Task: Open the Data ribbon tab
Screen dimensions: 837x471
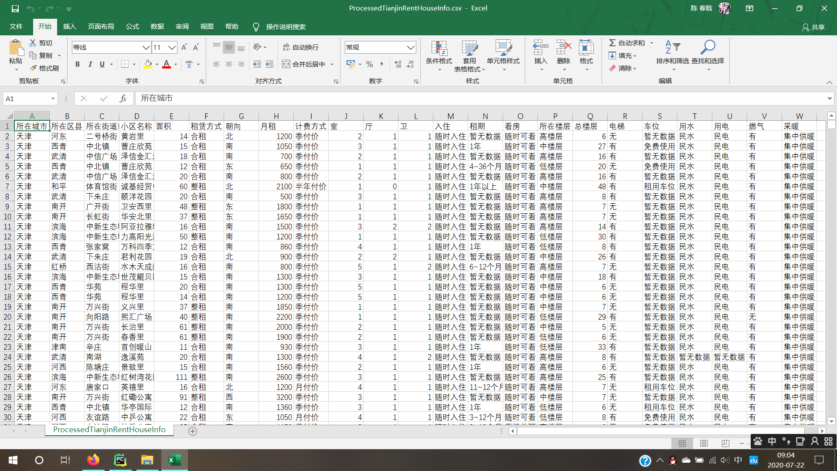Action: click(157, 27)
